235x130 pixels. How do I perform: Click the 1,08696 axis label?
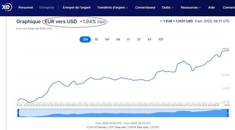pos(225,88)
